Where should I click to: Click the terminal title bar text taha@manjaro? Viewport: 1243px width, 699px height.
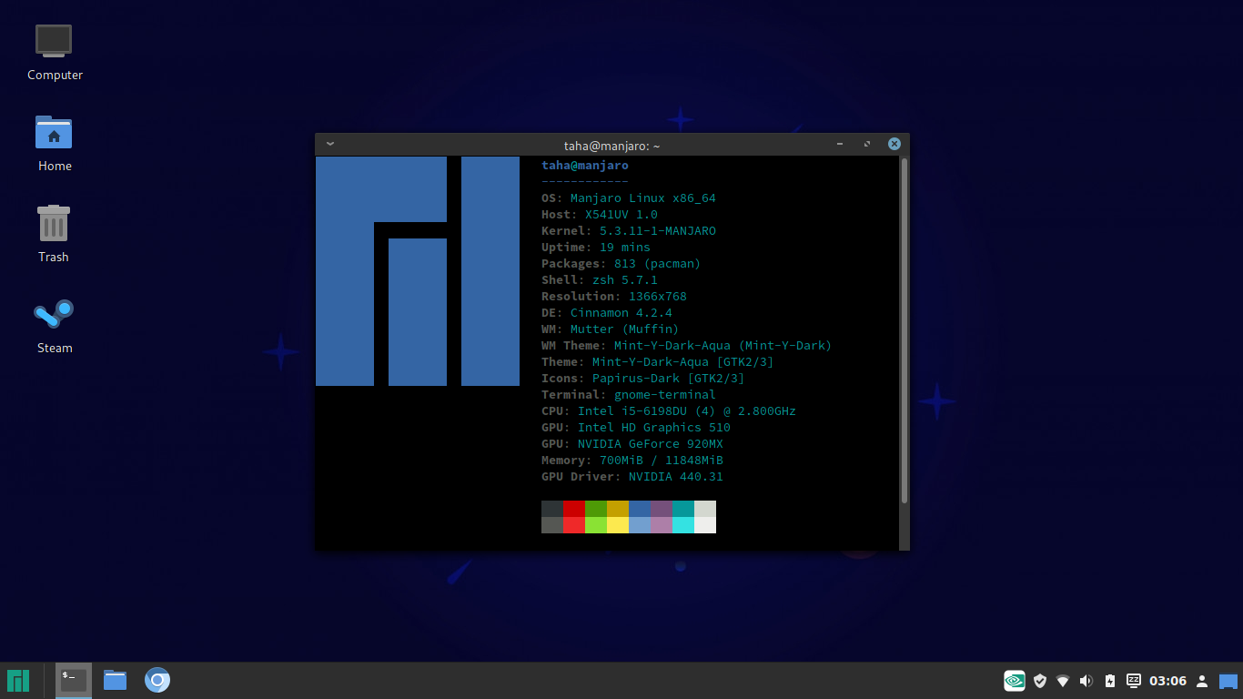(x=612, y=146)
